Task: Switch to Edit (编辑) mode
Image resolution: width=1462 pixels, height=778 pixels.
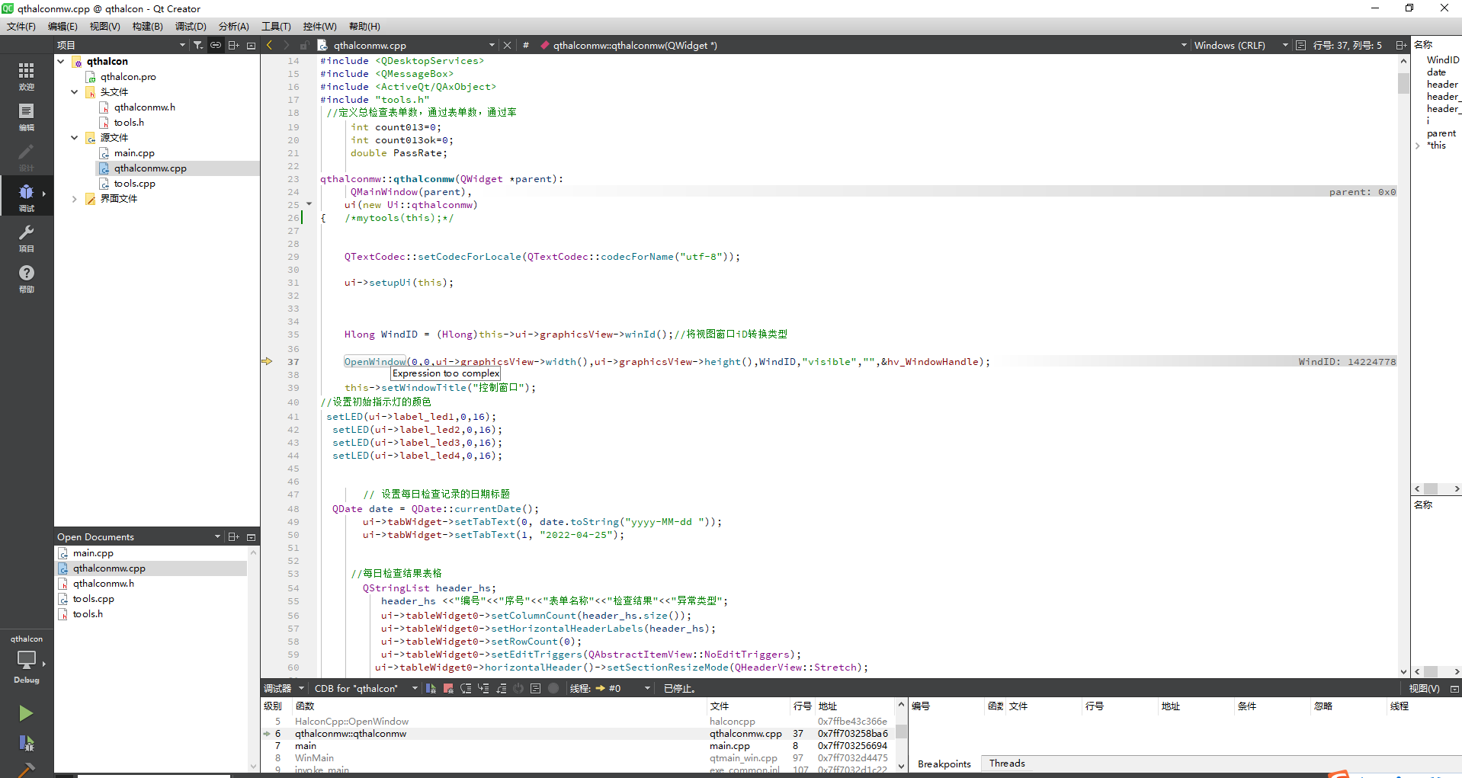Action: (x=26, y=117)
